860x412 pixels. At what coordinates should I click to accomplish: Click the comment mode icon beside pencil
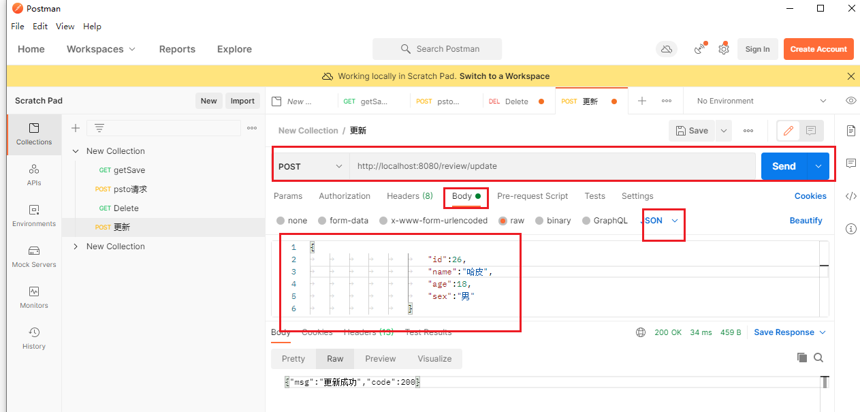coord(811,131)
